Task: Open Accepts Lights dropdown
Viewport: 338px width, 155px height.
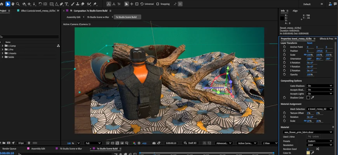Action: pos(320,93)
